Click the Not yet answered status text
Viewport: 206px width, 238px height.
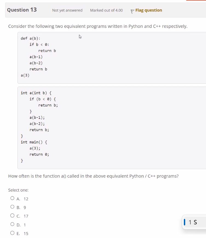67,10
